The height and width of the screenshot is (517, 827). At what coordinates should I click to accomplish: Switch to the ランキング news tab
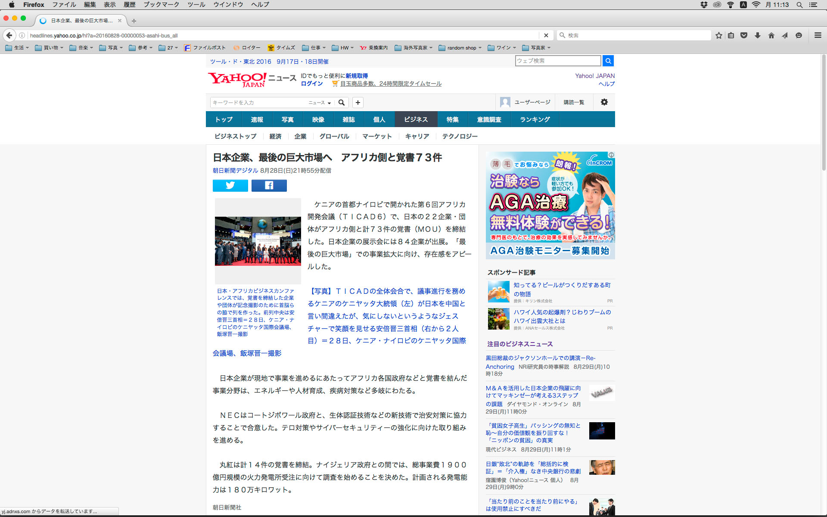[535, 119]
